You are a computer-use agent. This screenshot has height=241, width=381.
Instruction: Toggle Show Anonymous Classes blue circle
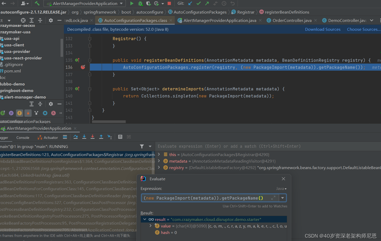[45, 113]
